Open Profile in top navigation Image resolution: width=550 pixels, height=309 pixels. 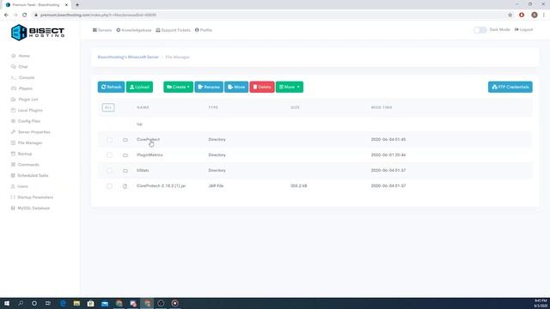pos(204,30)
